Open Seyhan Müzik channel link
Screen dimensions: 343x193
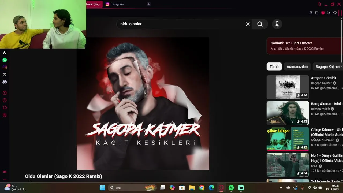click(x=320, y=109)
